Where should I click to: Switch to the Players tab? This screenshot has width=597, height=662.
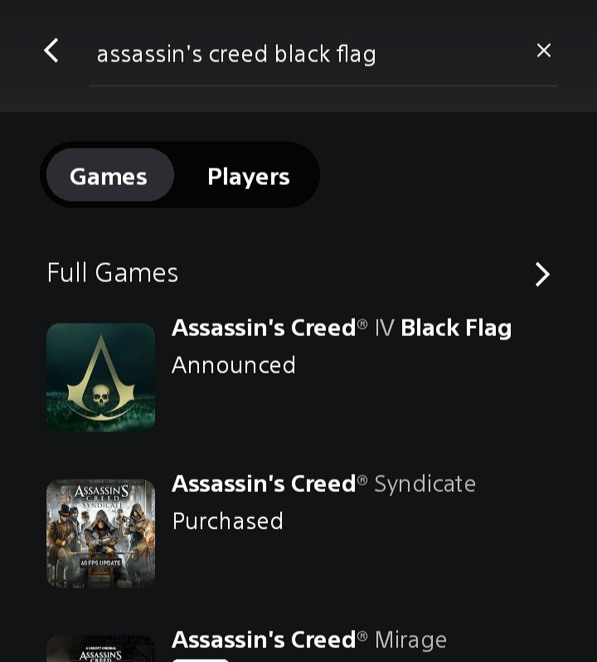click(x=248, y=177)
